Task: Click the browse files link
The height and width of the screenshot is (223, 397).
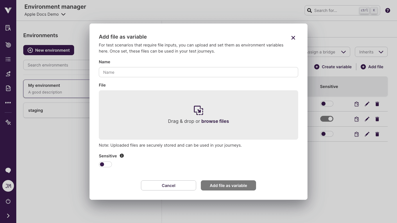Action: point(215,121)
